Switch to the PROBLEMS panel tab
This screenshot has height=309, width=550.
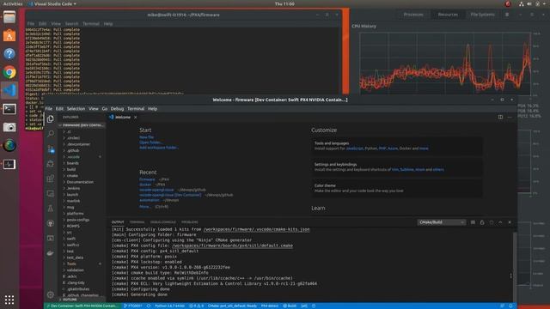coord(189,222)
